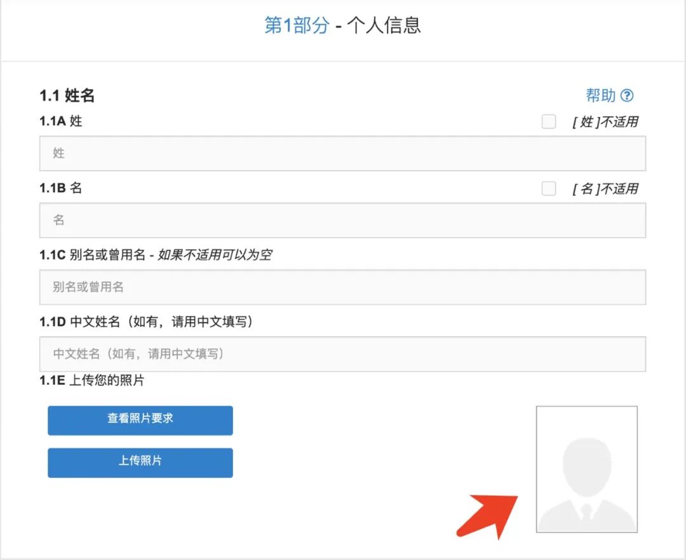Click the [名]不适用 label text
The width and height of the screenshot is (686, 560).
tap(605, 189)
